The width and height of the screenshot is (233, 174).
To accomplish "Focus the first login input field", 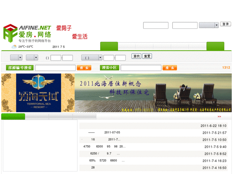I will [x=156, y=25].
